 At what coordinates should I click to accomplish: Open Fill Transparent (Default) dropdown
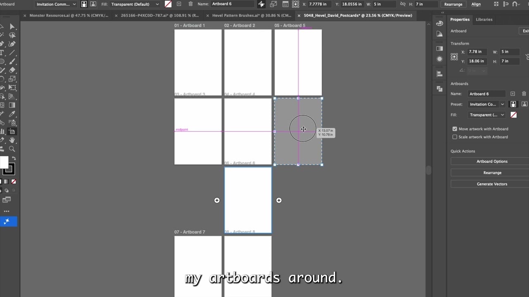[135, 4]
